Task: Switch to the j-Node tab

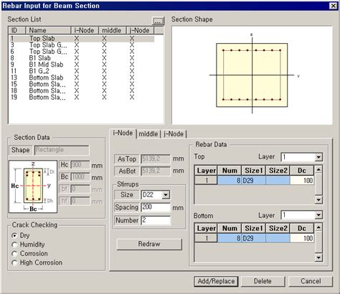Action: [x=174, y=134]
